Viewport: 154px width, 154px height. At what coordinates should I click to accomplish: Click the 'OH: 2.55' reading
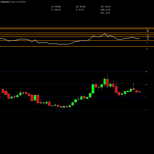105,10
